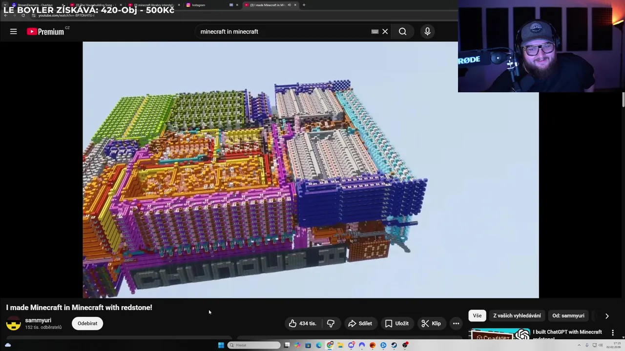The width and height of the screenshot is (625, 351).
Task: Go back in browser
Action: (x=6, y=15)
